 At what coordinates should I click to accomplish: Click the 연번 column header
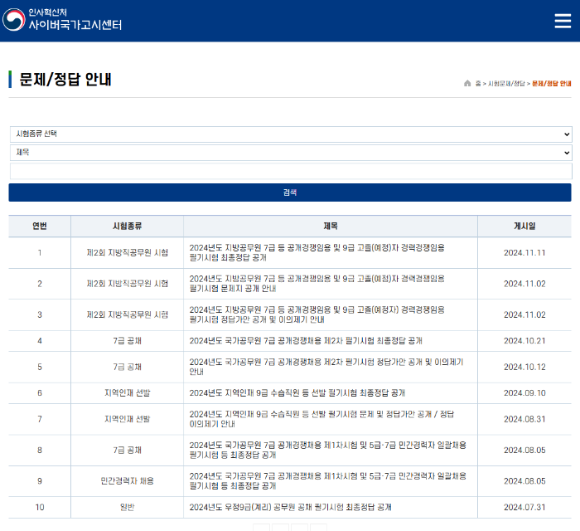(40, 226)
